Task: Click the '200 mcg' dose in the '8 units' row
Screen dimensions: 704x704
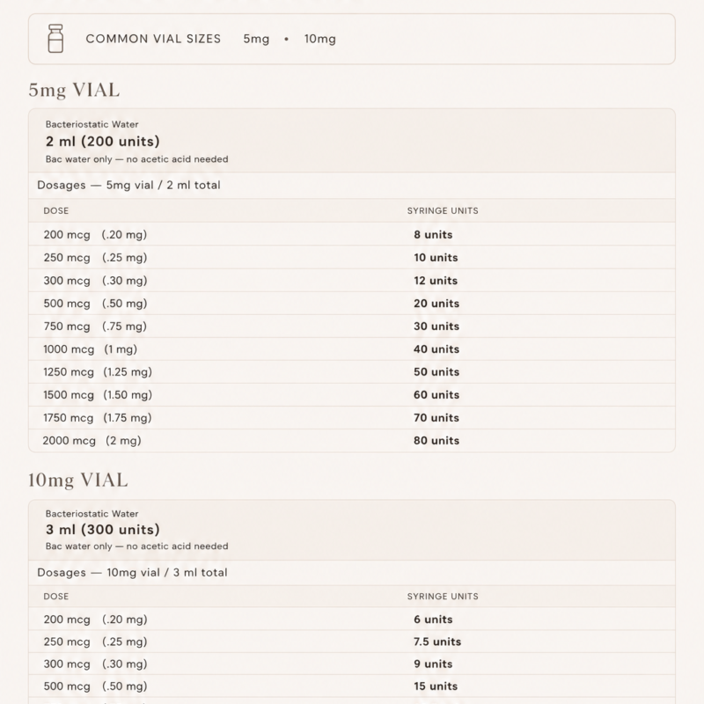Action: pos(67,235)
